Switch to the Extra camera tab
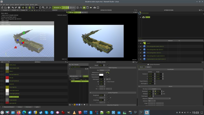Viewport: 204px width, 115px height. pos(148,67)
